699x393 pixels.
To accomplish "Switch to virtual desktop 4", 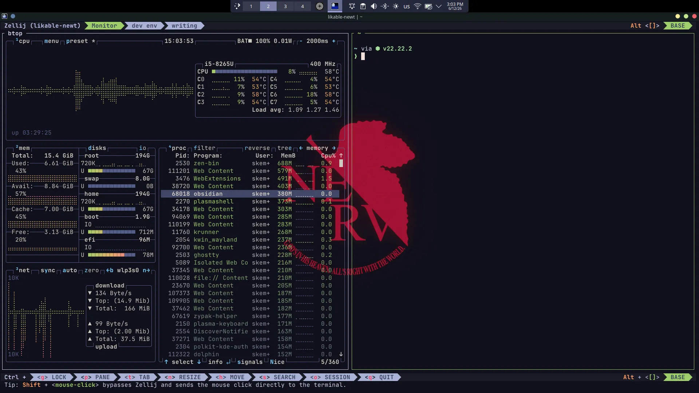I will (302, 6).
